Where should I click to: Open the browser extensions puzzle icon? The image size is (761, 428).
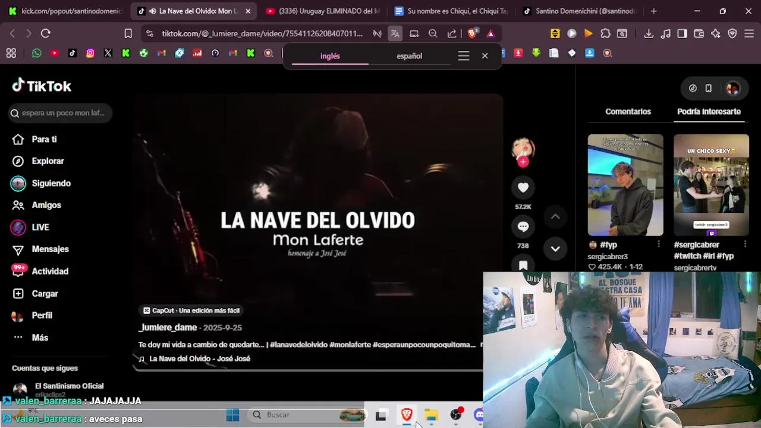click(605, 33)
